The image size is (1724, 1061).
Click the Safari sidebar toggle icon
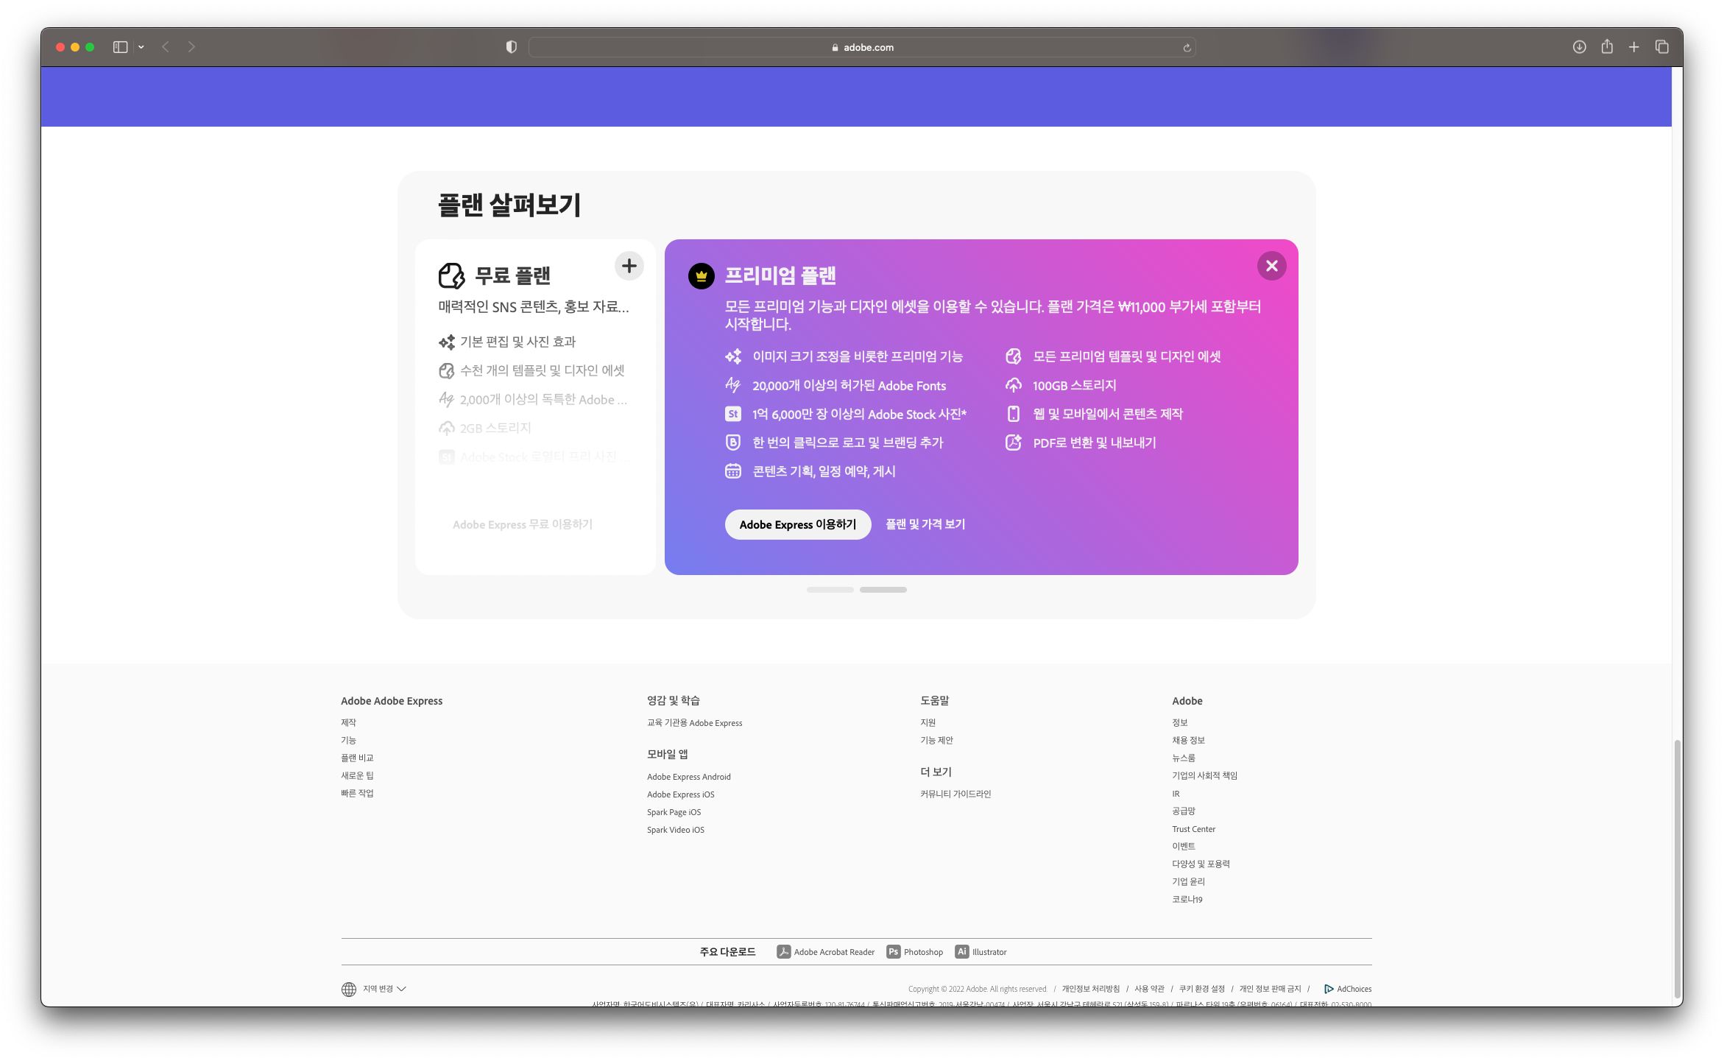tap(120, 47)
